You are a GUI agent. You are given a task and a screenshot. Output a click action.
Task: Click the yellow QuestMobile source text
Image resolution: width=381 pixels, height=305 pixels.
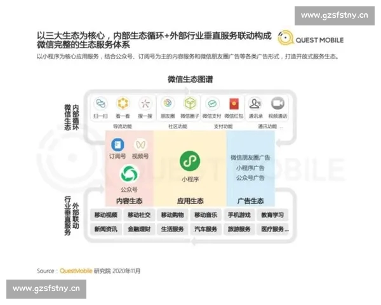[x=76, y=271]
